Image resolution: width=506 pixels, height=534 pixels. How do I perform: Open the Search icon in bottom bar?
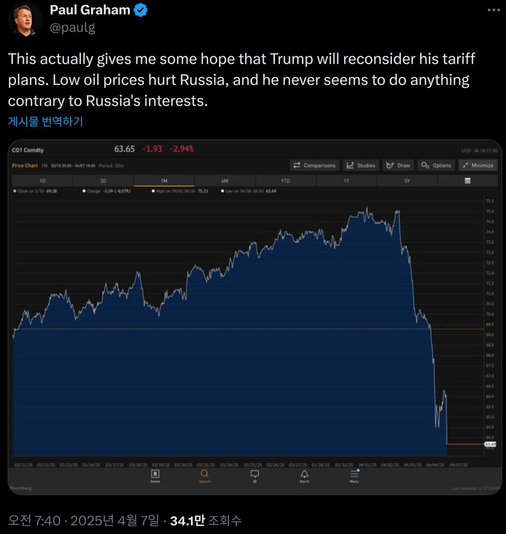pyautogui.click(x=205, y=476)
